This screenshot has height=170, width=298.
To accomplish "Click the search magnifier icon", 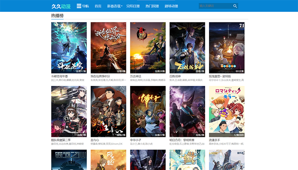I will pyautogui.click(x=235, y=6).
